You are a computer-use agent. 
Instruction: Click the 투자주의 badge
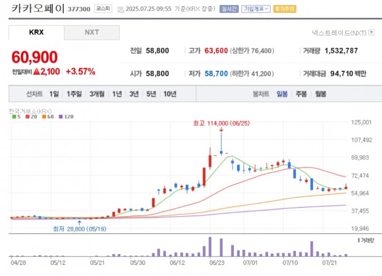[x=285, y=9]
